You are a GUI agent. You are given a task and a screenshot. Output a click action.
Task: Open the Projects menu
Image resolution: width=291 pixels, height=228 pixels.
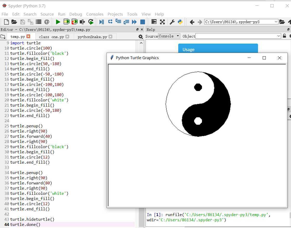point(115,14)
